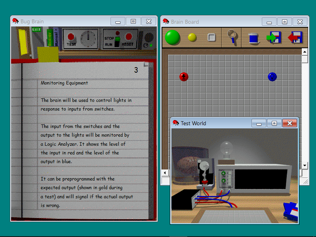Select the small yellow node tool
The image size is (316, 237).
point(192,37)
